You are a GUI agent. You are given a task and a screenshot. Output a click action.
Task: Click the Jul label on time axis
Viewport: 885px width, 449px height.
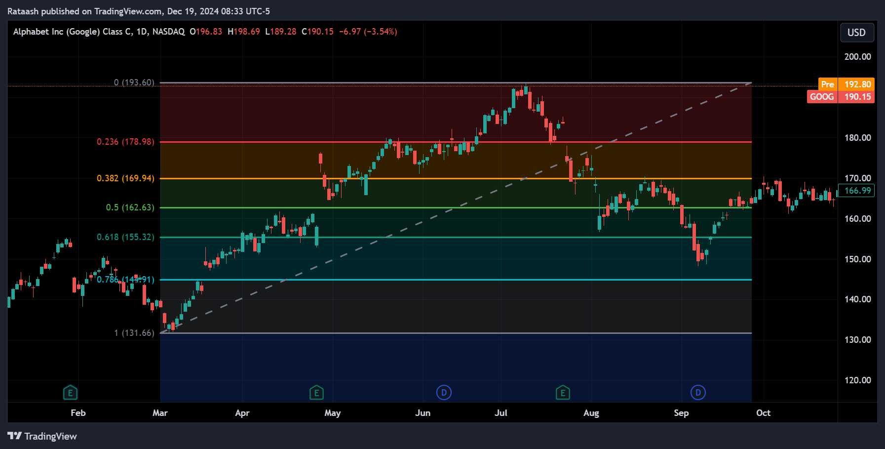[501, 413]
